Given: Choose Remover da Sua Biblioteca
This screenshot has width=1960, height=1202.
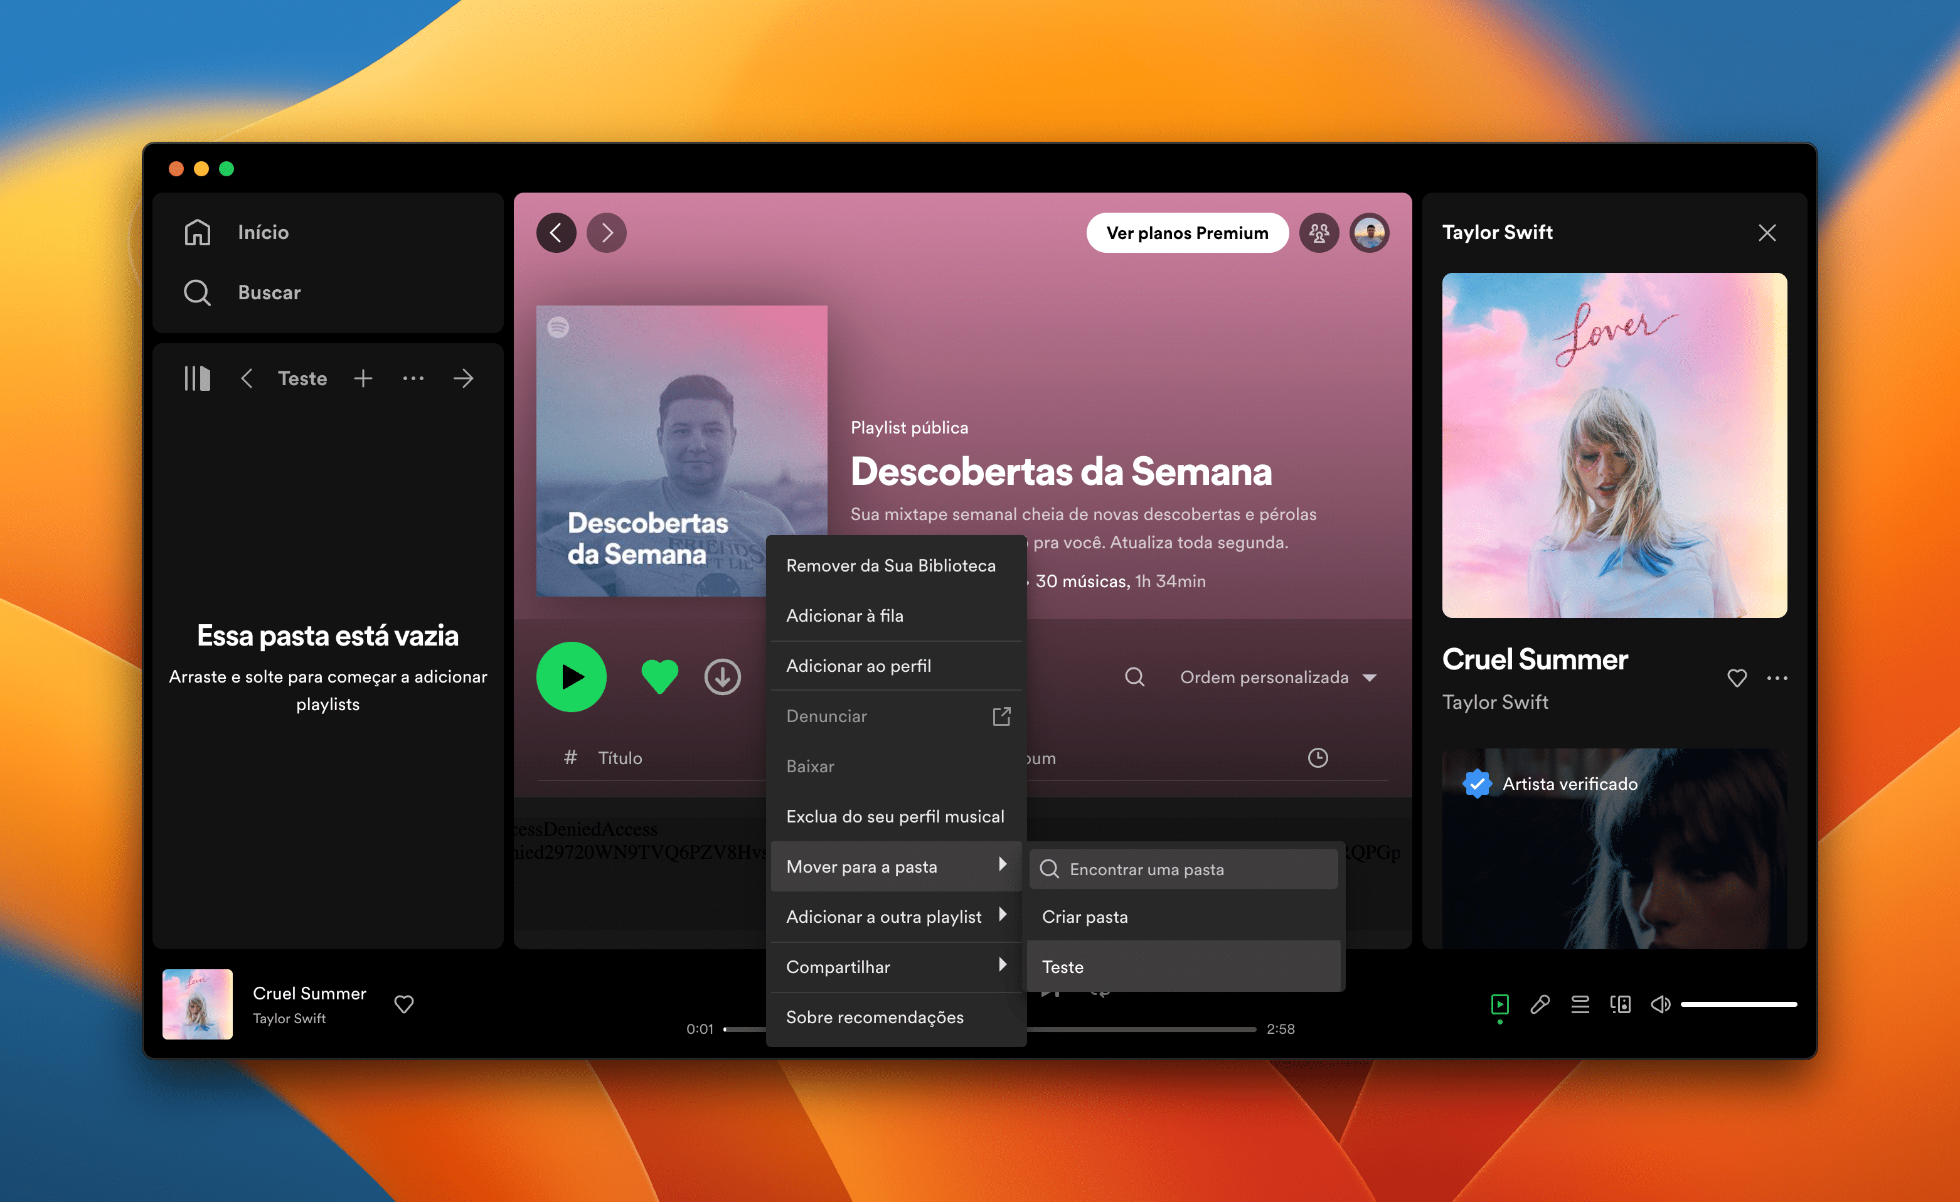Looking at the screenshot, I should click(891, 565).
